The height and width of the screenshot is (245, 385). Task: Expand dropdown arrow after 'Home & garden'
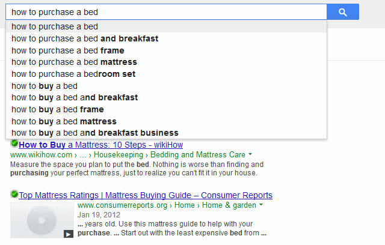coord(261,205)
